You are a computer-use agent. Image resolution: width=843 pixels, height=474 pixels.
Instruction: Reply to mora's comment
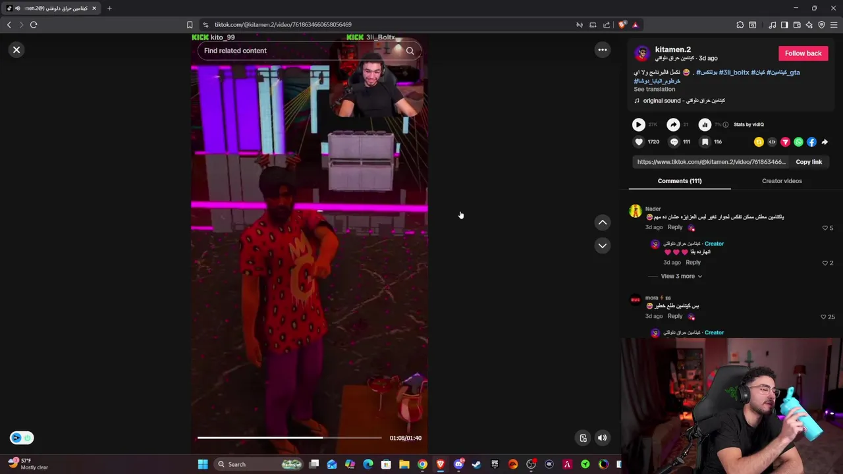675,316
